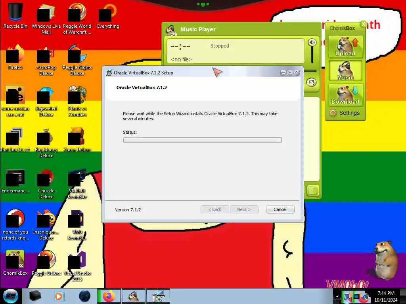This screenshot has height=304, width=406.
Task: Open Bejeweled Deluxe desktop icon
Action: click(x=46, y=101)
